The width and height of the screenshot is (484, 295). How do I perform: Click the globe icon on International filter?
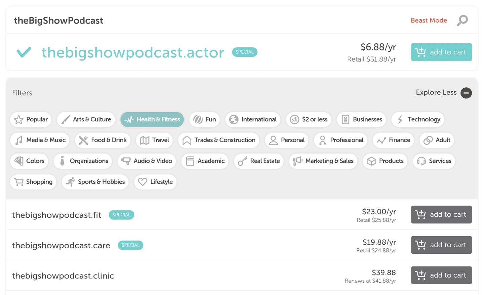pyautogui.click(x=234, y=120)
